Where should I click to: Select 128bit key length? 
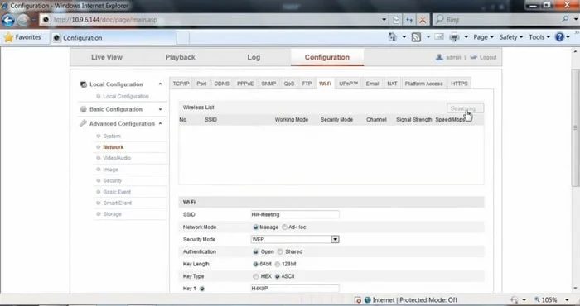(278, 264)
